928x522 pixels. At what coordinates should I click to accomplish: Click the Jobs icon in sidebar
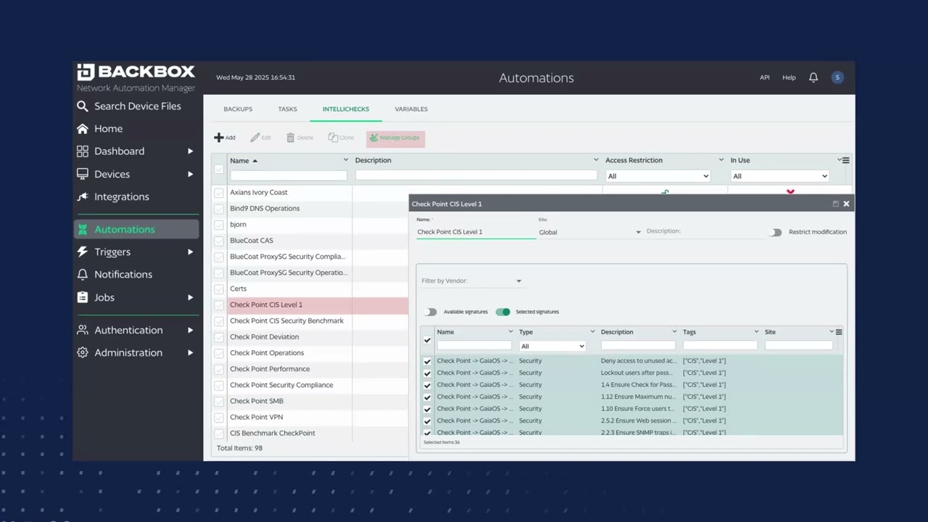83,297
